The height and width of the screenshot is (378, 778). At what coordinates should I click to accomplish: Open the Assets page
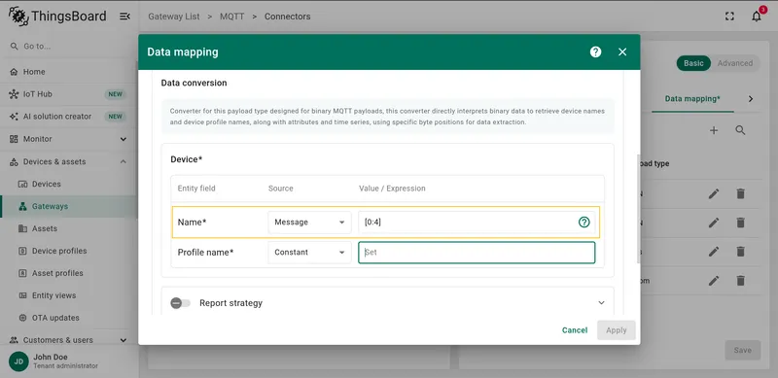click(68, 228)
